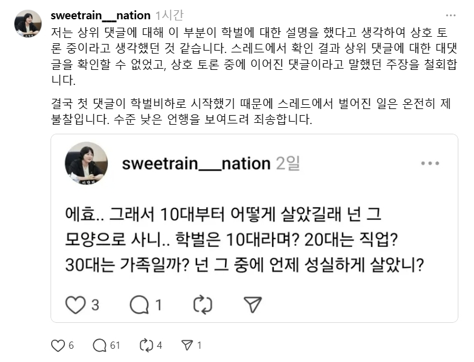View the quoted post author's avatar
This screenshot has height=362, width=474.
click(x=85, y=163)
